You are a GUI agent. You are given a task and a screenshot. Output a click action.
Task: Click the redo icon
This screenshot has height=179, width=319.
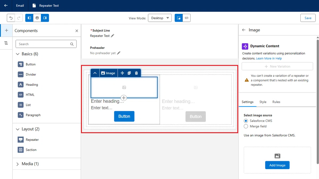(19, 18)
